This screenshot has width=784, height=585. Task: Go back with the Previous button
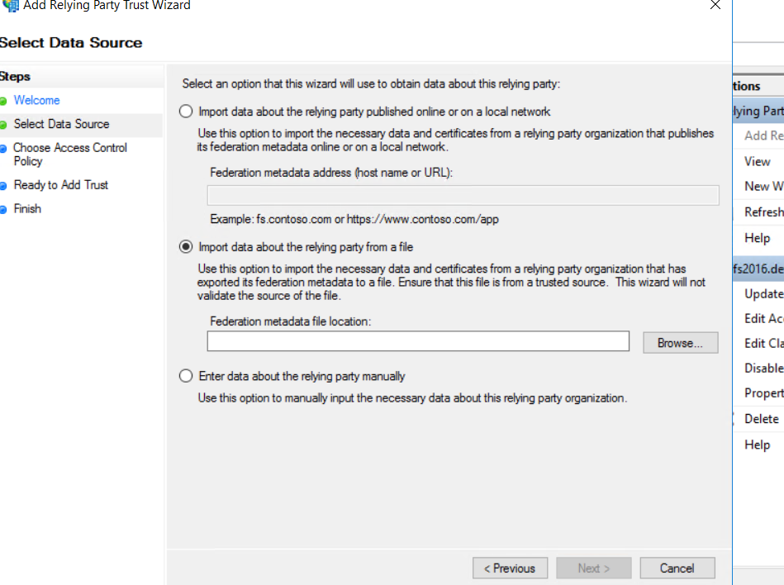pyautogui.click(x=510, y=568)
